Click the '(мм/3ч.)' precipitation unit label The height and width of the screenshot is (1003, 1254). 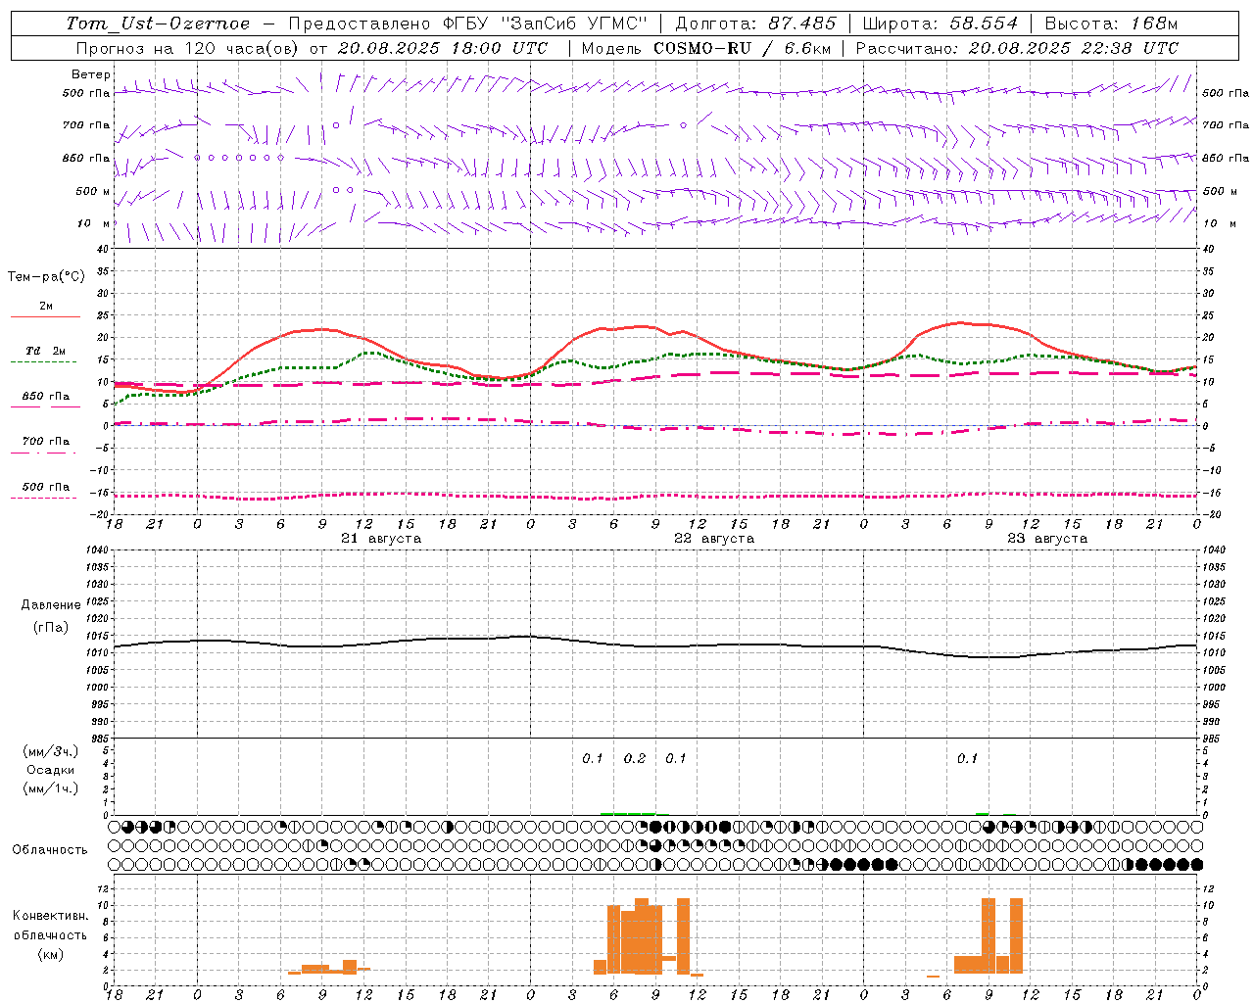click(50, 751)
